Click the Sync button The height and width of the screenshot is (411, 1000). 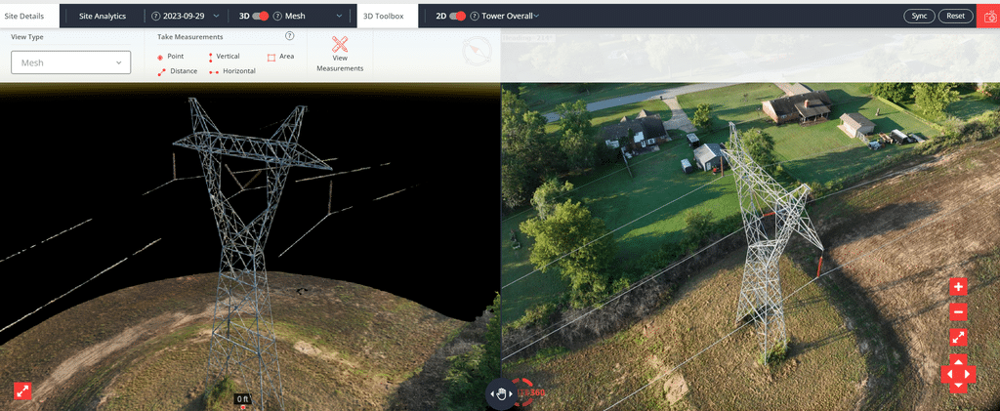point(919,16)
